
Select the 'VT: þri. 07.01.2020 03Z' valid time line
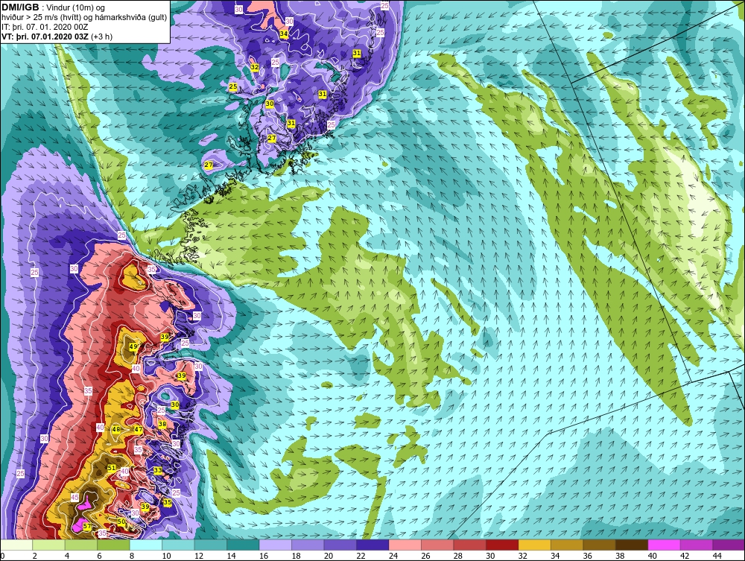(x=57, y=37)
